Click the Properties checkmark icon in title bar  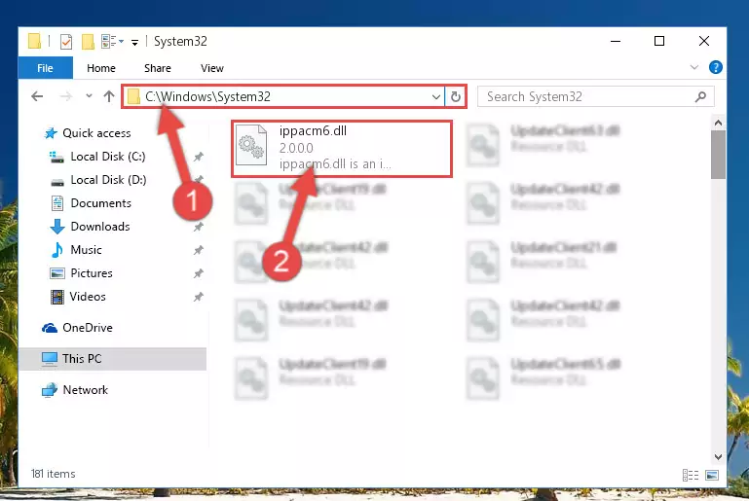coord(66,42)
